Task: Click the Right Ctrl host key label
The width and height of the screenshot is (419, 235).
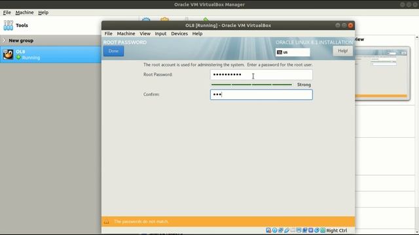Action: point(337,230)
